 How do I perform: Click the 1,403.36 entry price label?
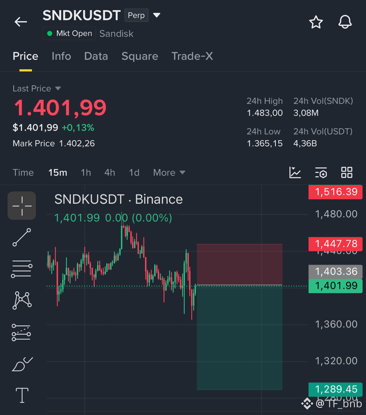(335, 271)
